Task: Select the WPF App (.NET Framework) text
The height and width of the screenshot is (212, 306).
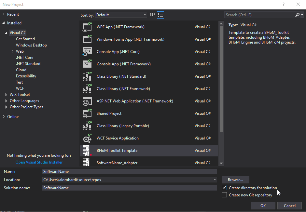Action: (120, 27)
